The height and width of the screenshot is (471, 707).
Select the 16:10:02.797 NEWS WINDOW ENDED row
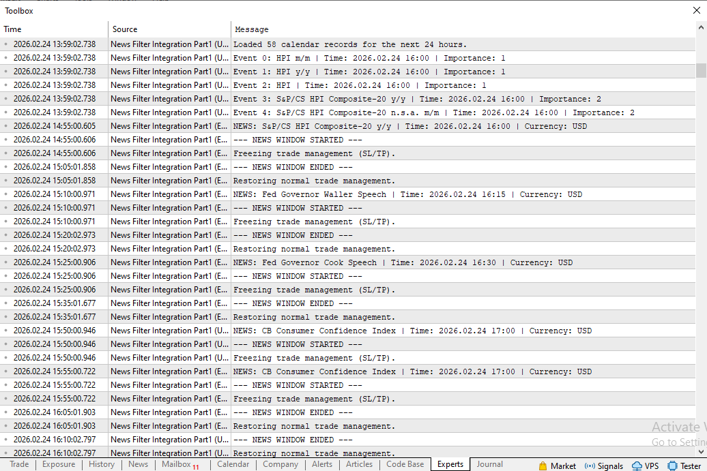347,440
